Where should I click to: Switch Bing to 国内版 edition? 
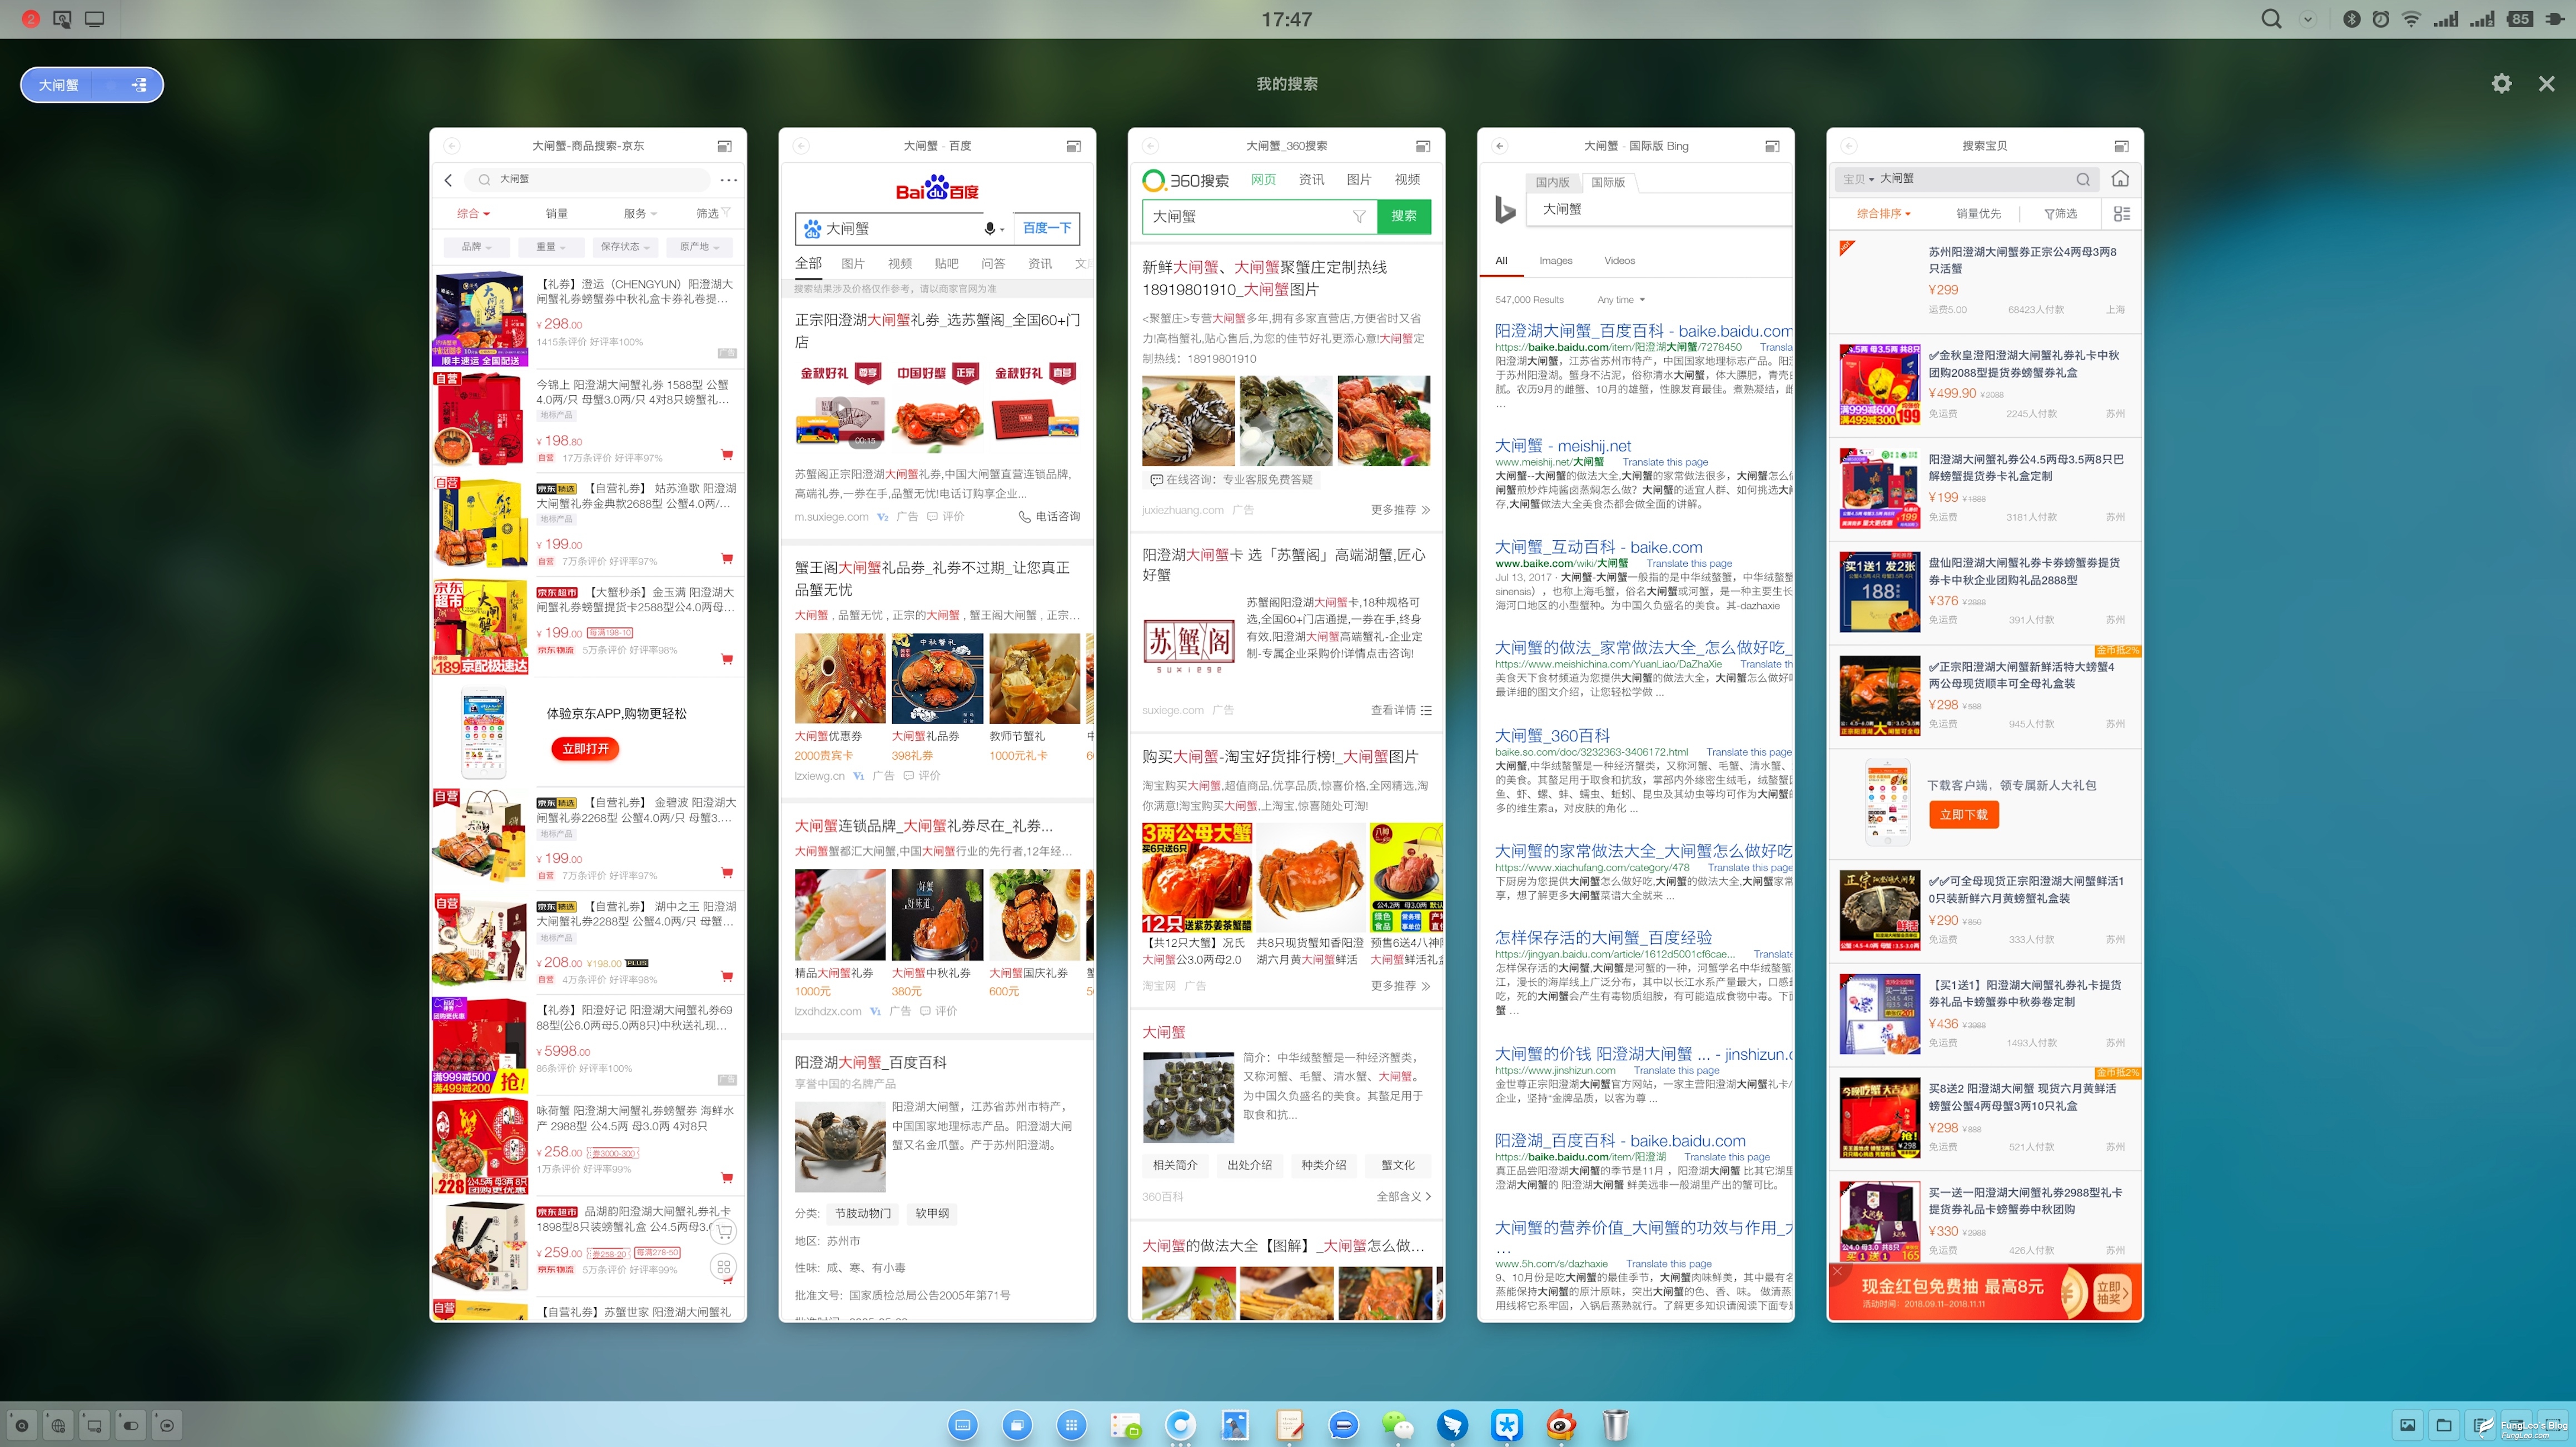pos(1552,182)
